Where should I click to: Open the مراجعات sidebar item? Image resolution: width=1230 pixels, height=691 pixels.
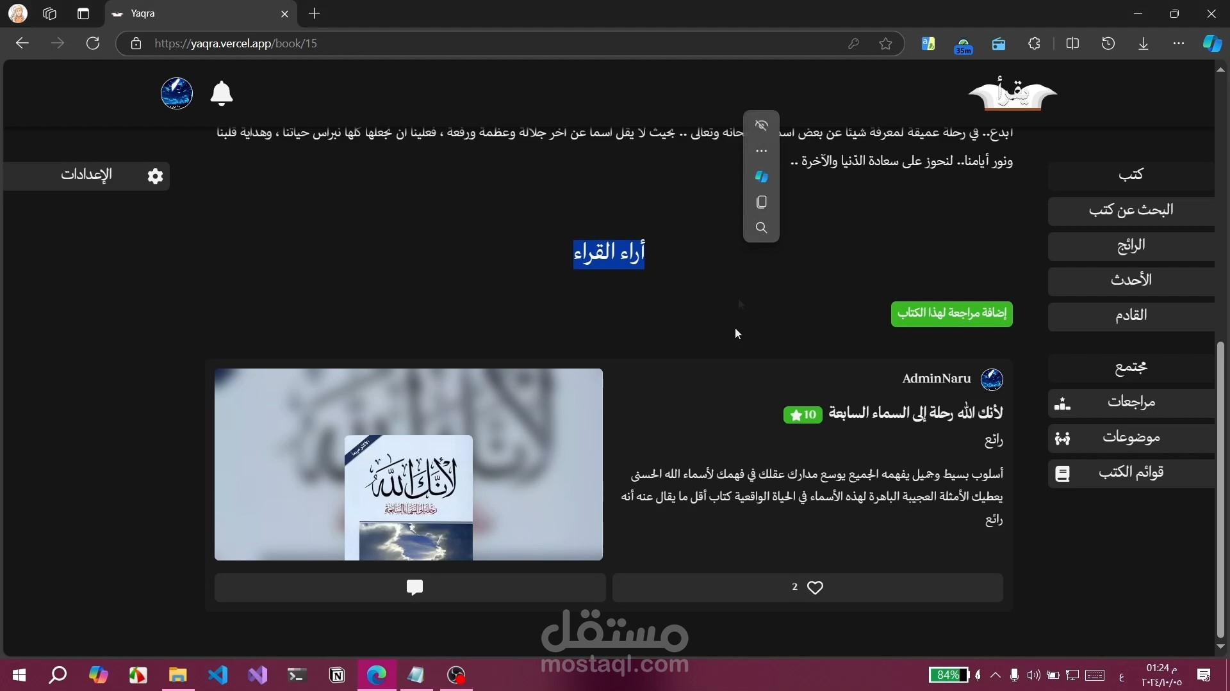[1131, 402]
